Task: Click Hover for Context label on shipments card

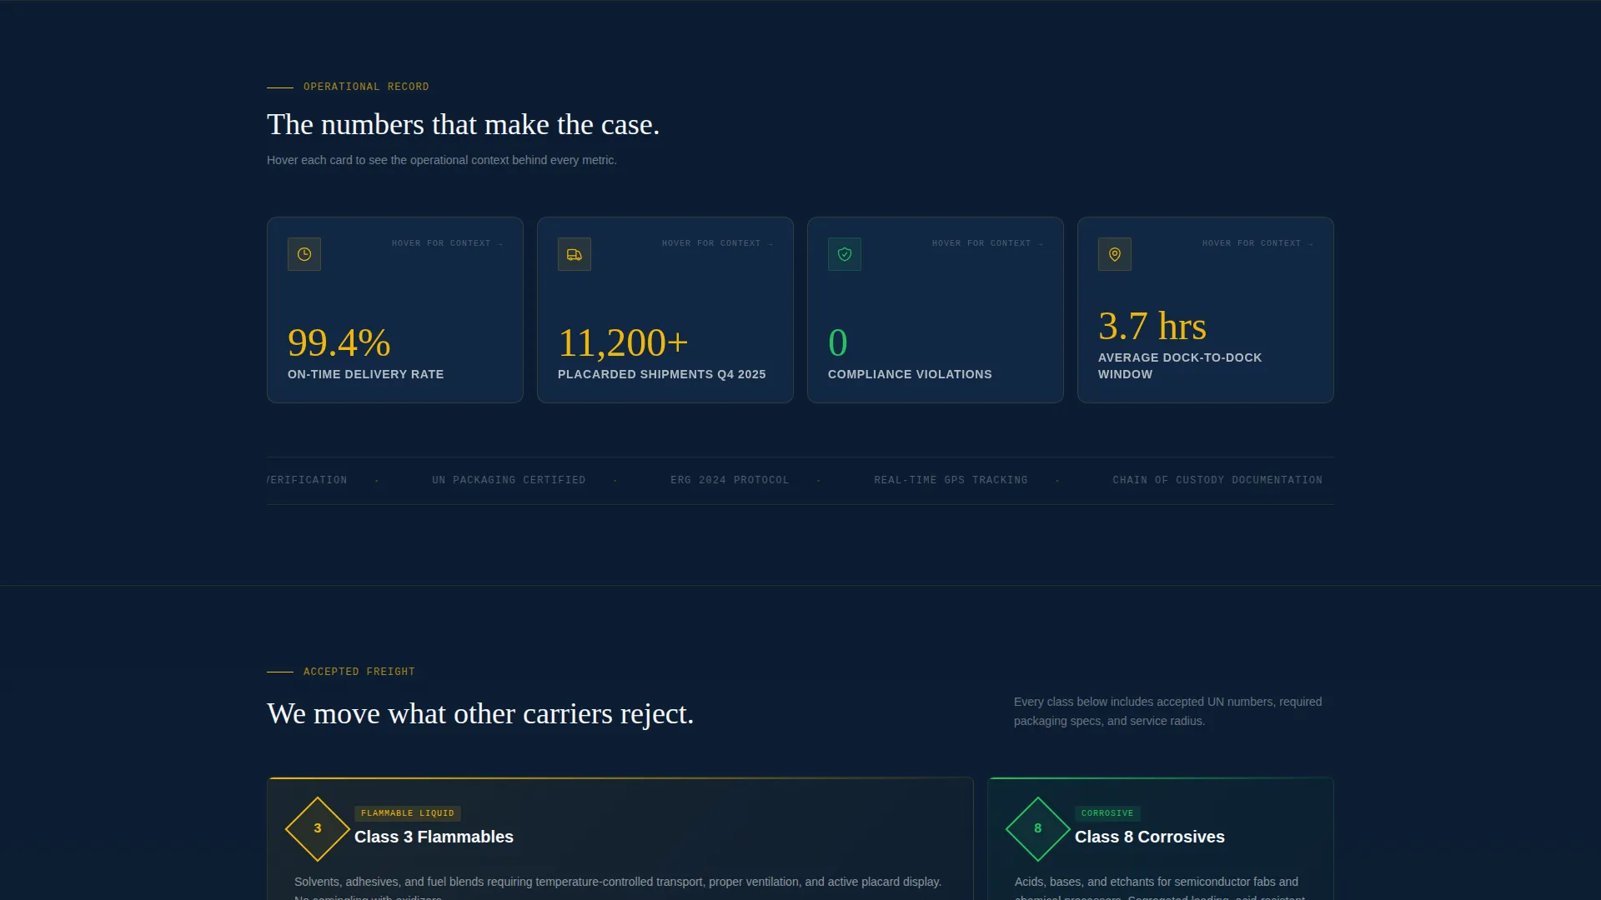Action: (717, 243)
